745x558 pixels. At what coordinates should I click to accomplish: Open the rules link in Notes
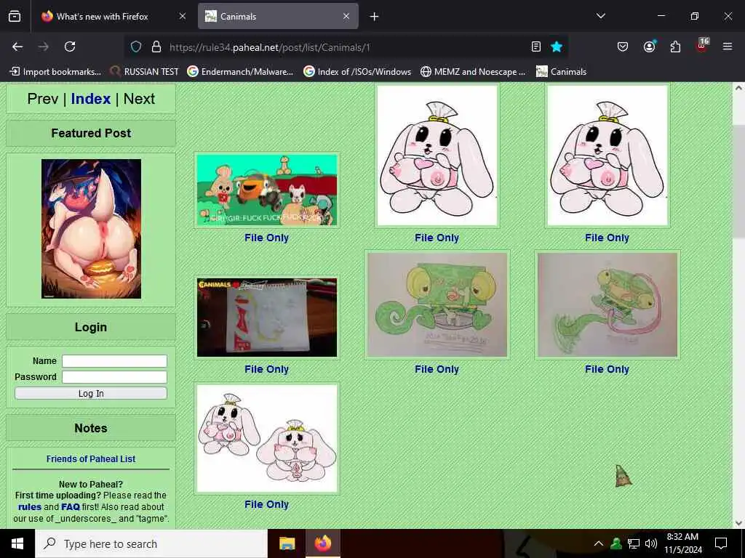[x=30, y=506]
